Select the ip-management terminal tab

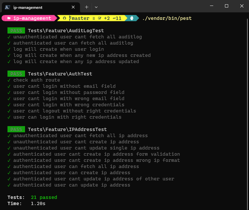[x=40, y=7]
